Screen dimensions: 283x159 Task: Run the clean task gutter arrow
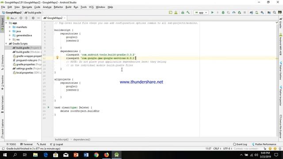tap(48, 107)
